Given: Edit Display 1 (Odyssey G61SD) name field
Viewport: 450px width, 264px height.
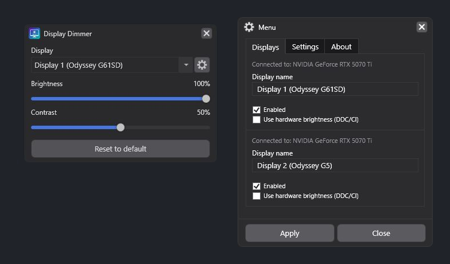Looking at the screenshot, I should (x=335, y=90).
